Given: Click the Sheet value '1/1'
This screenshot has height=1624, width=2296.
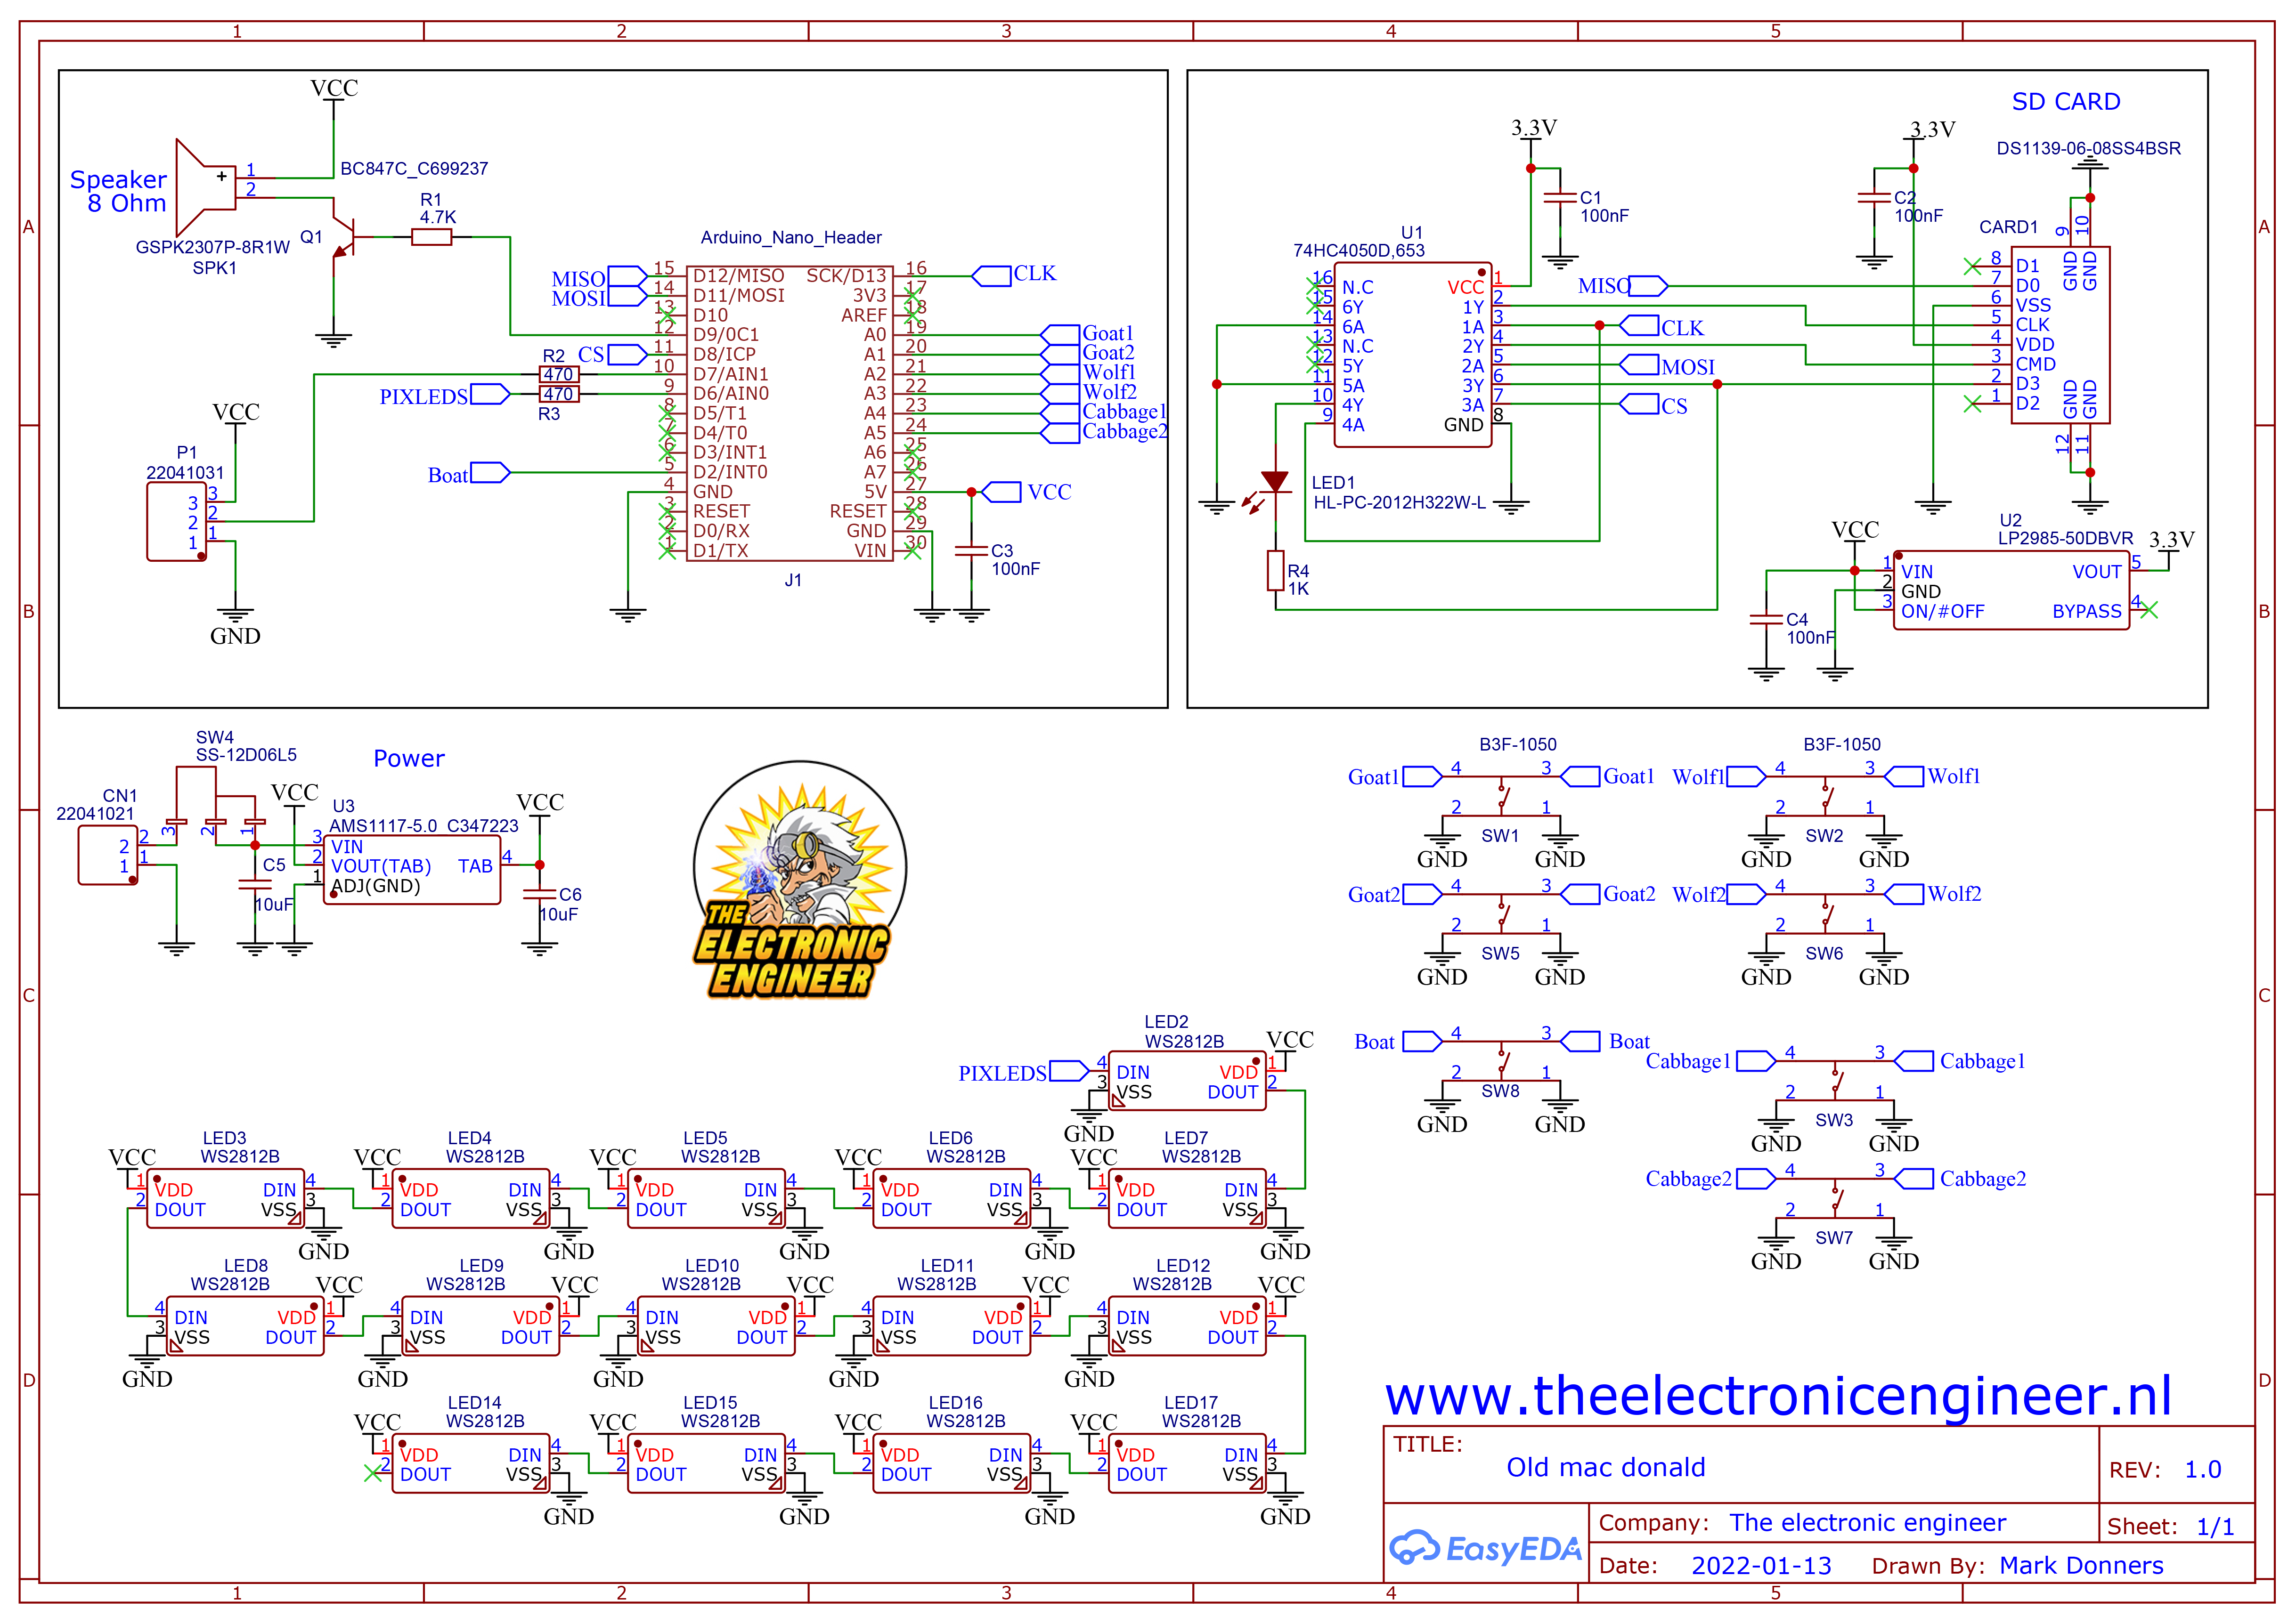Looking at the screenshot, I should tap(2215, 1527).
